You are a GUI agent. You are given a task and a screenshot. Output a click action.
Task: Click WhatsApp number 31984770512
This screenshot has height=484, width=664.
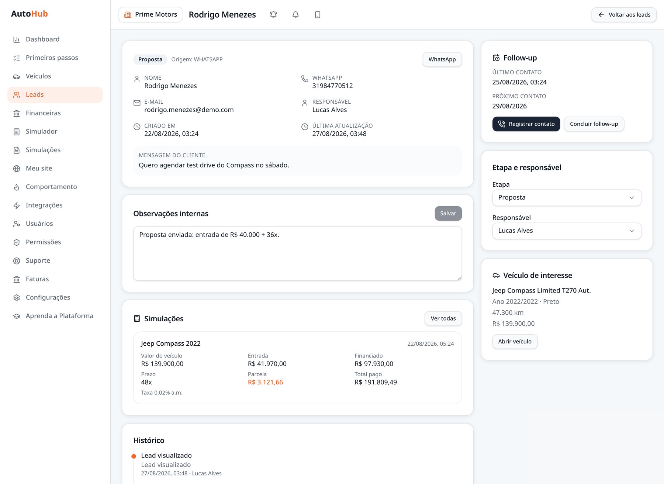click(x=332, y=86)
